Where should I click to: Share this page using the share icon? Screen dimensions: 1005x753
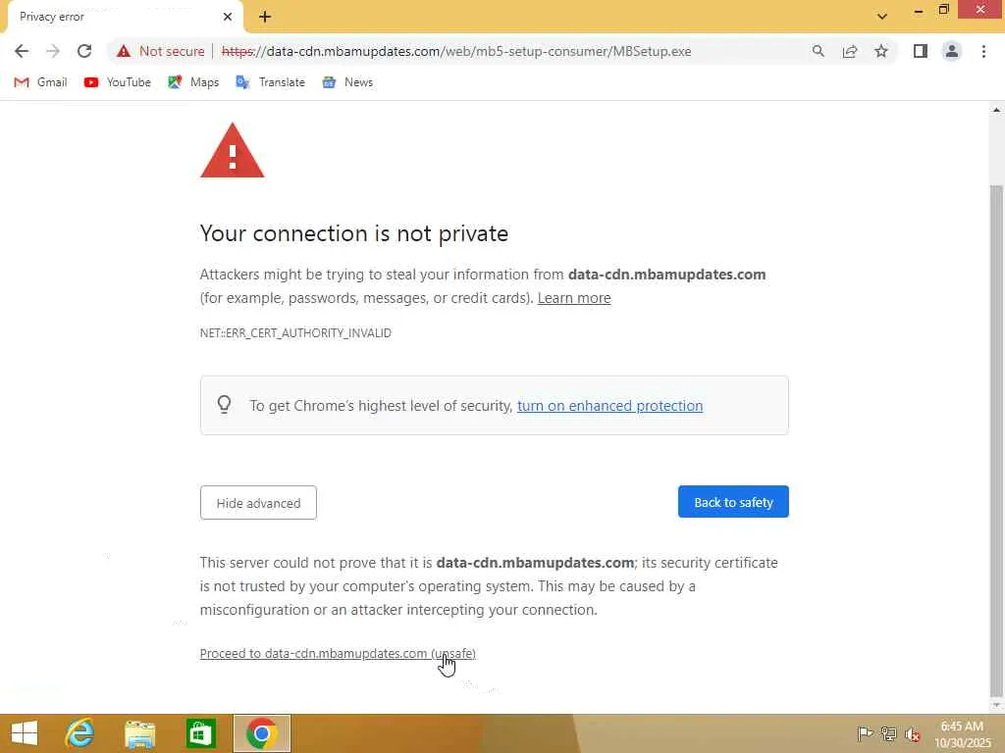[x=850, y=51]
